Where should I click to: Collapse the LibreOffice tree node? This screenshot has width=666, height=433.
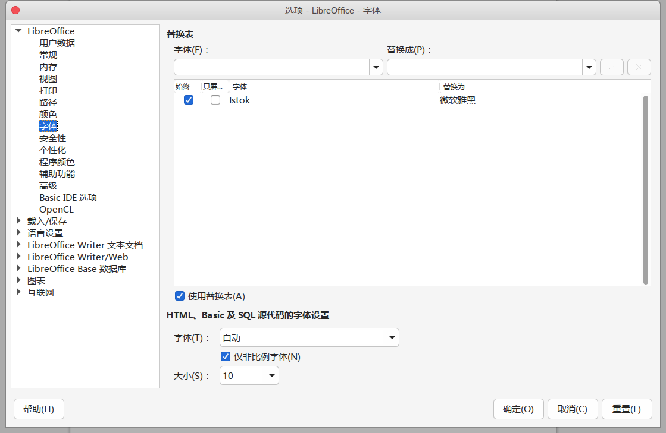click(18, 31)
